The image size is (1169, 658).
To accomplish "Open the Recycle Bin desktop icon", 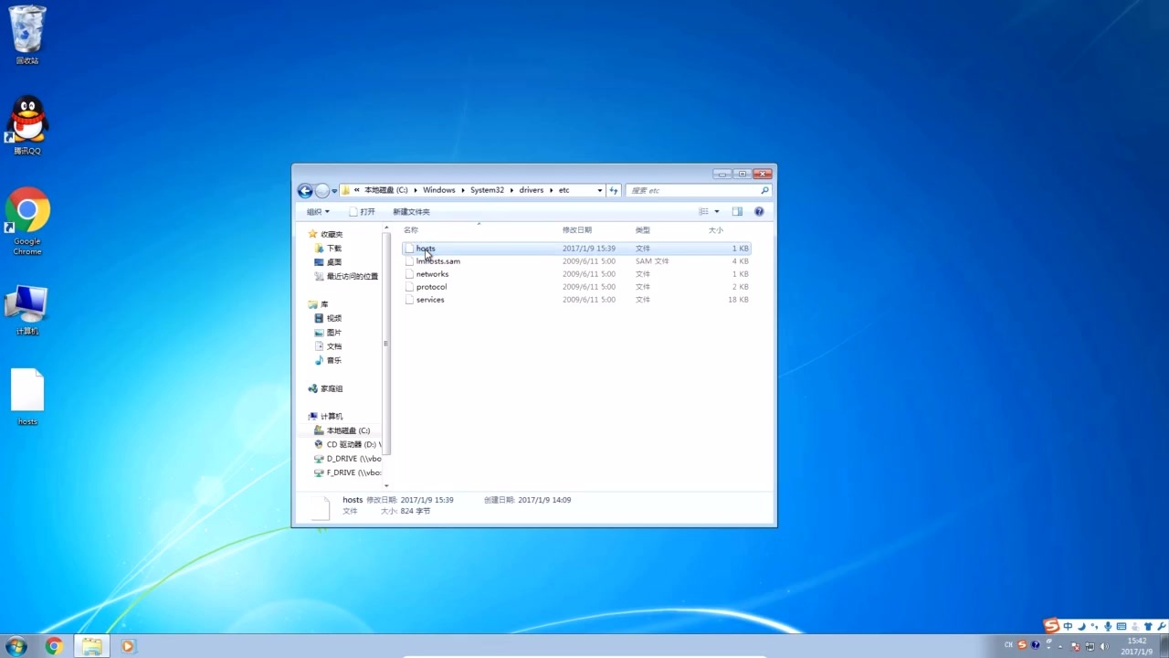I will pyautogui.click(x=27, y=35).
